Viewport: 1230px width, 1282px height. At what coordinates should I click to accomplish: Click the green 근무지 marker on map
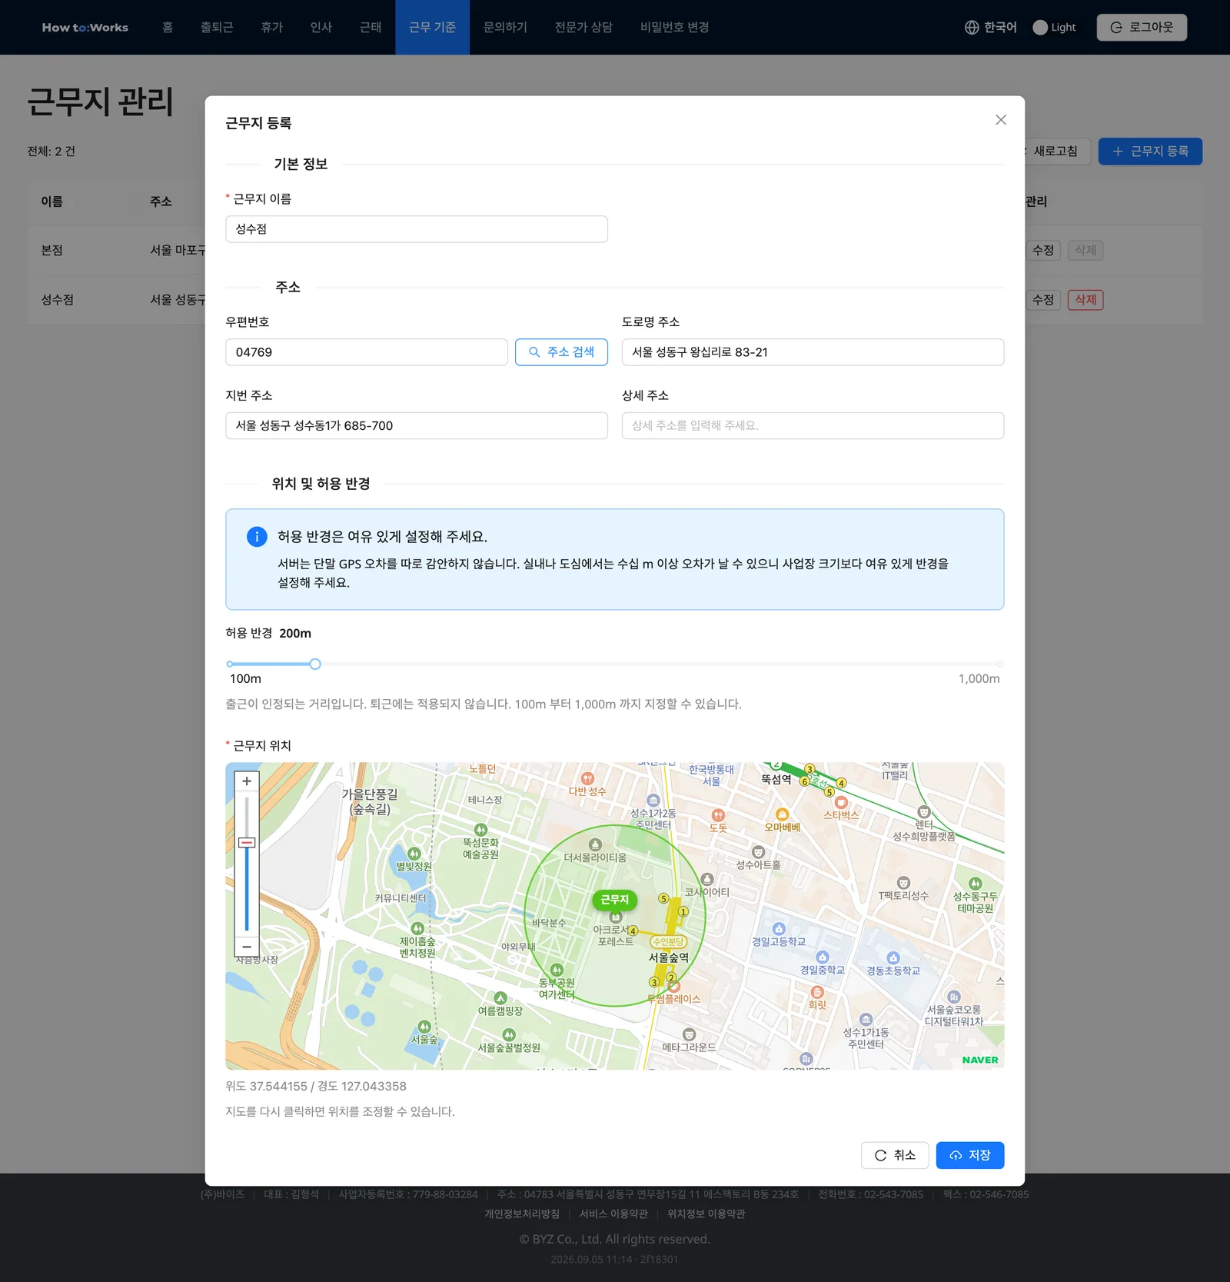[615, 899]
